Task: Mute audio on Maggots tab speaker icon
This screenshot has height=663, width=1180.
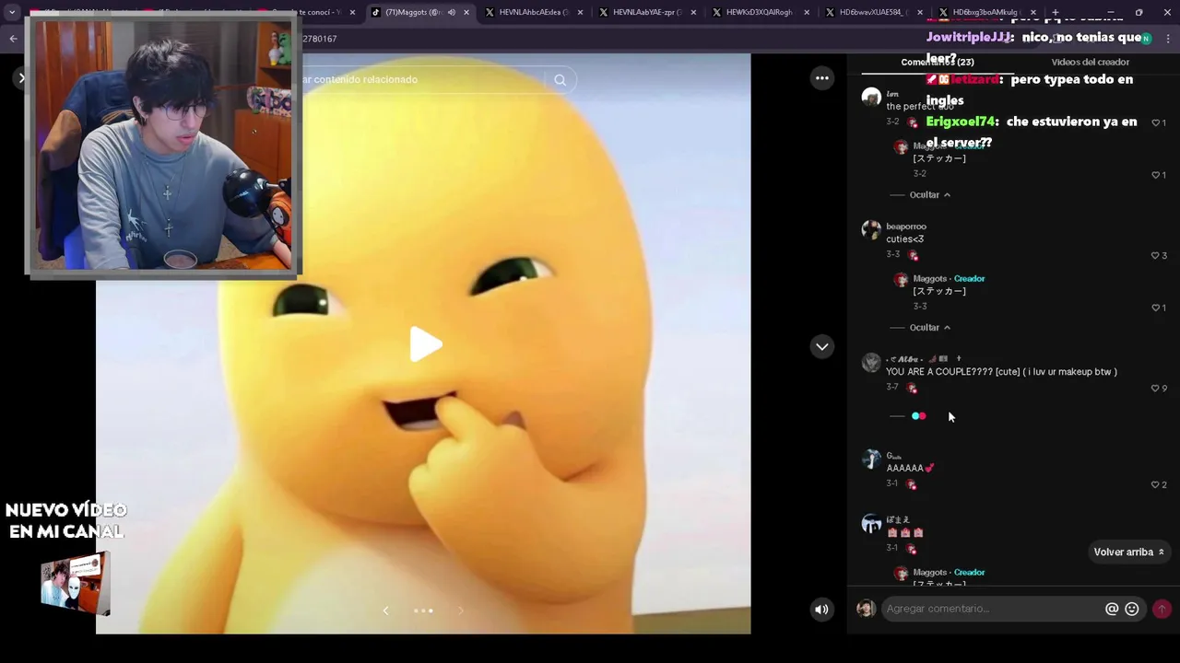Action: [451, 12]
